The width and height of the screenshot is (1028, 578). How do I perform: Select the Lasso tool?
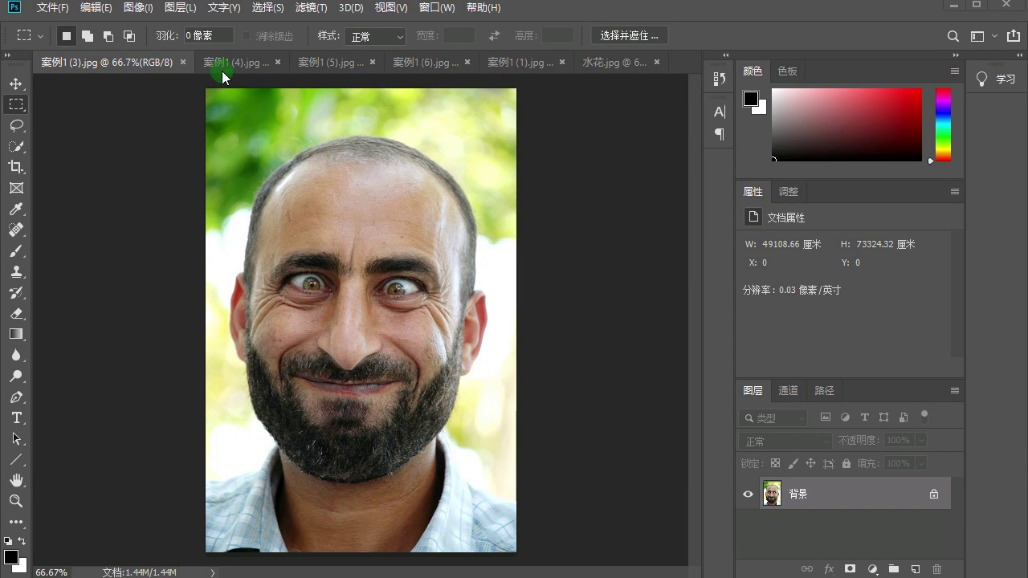16,126
